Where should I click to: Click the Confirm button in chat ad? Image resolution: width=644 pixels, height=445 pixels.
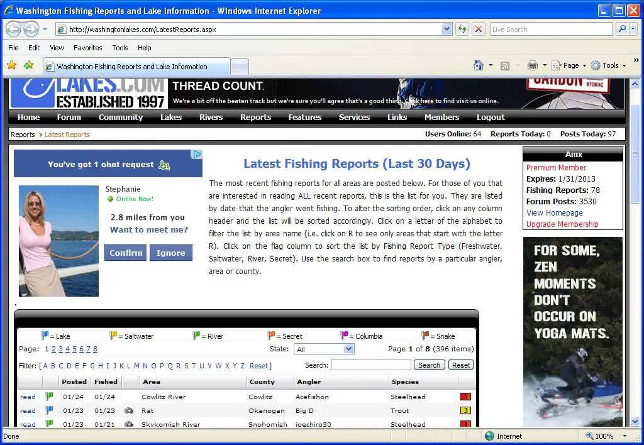[x=126, y=253]
